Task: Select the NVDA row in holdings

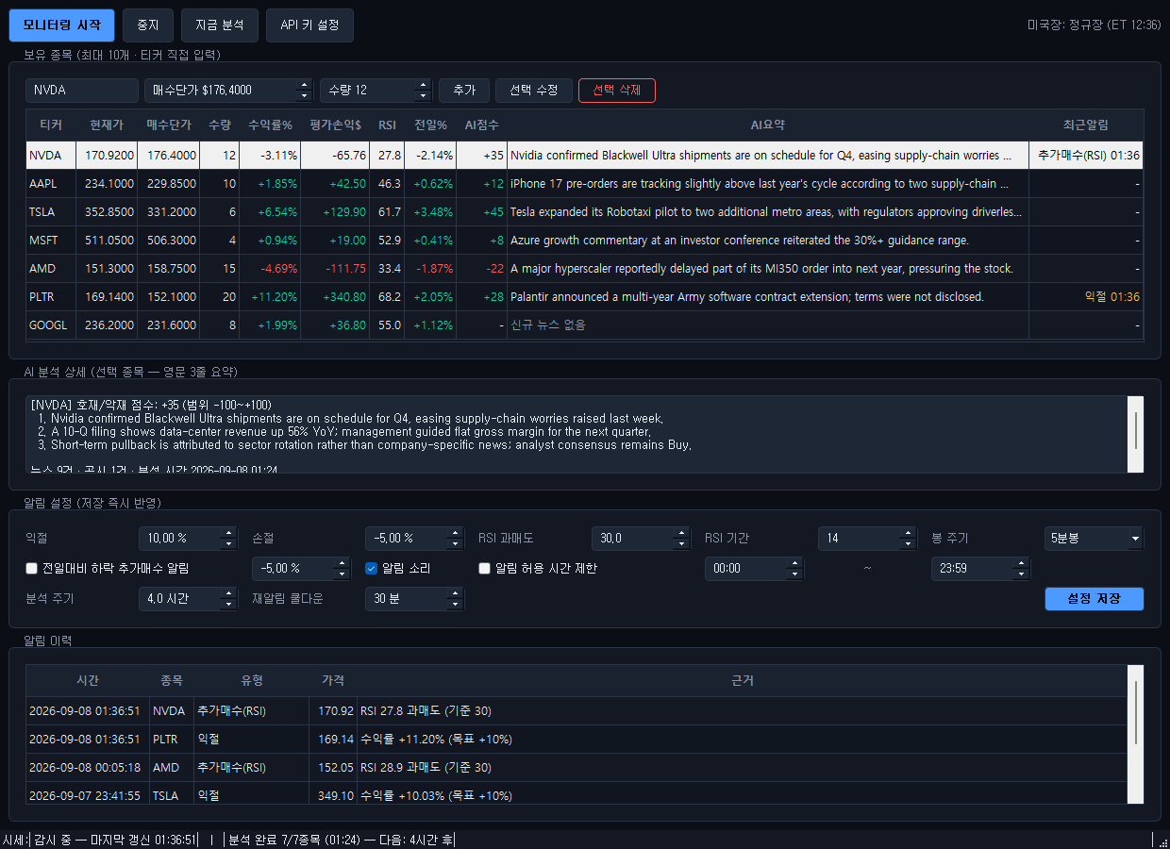Action: point(585,155)
